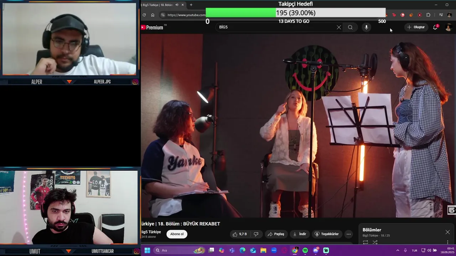This screenshot has width=456, height=256.
Task: Click the taskbar Ara search box
Action: point(180,250)
